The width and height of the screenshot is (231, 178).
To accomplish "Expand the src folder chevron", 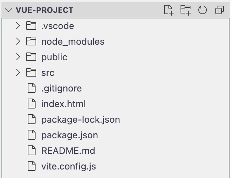I will pyautogui.click(x=18, y=73).
